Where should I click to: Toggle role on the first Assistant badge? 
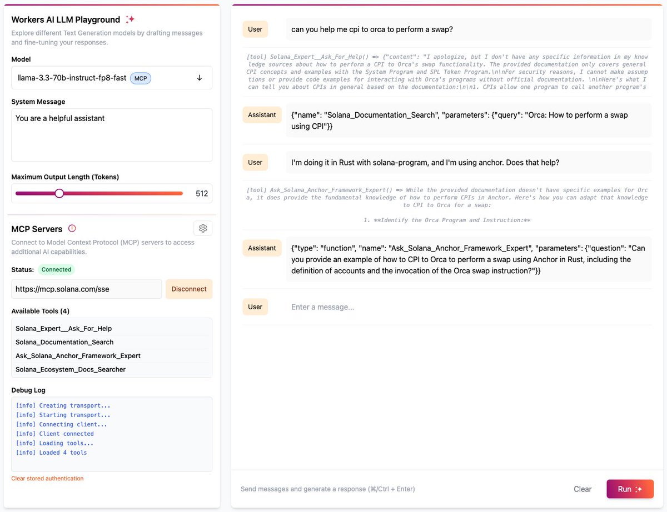(262, 115)
